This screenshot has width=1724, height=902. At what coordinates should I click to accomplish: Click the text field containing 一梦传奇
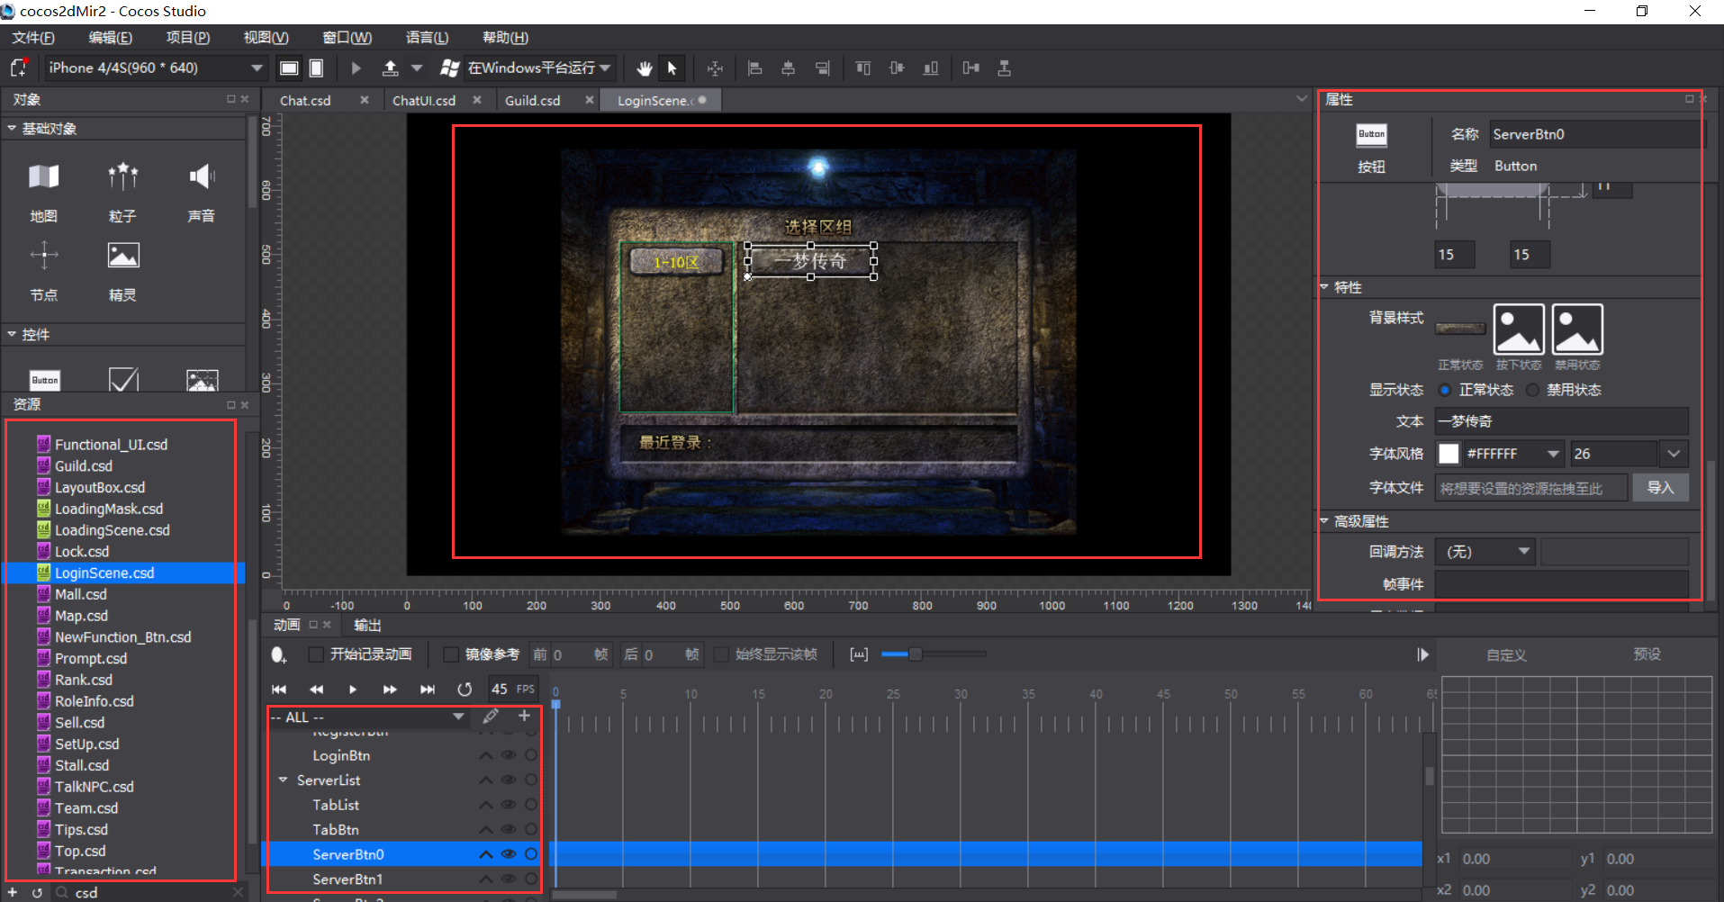[x=1562, y=421]
